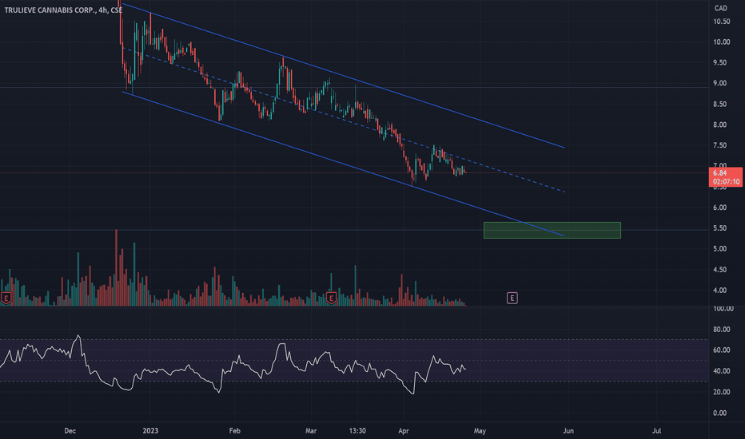Click the Feb label on time axis

235,431
